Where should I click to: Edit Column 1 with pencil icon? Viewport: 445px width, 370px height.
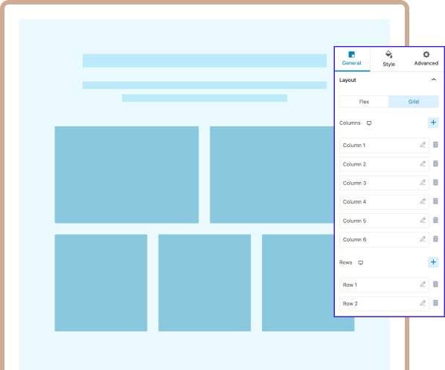pos(423,145)
